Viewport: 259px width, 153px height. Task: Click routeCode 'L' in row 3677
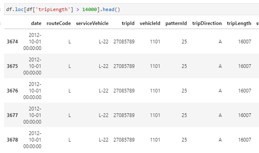click(70, 115)
